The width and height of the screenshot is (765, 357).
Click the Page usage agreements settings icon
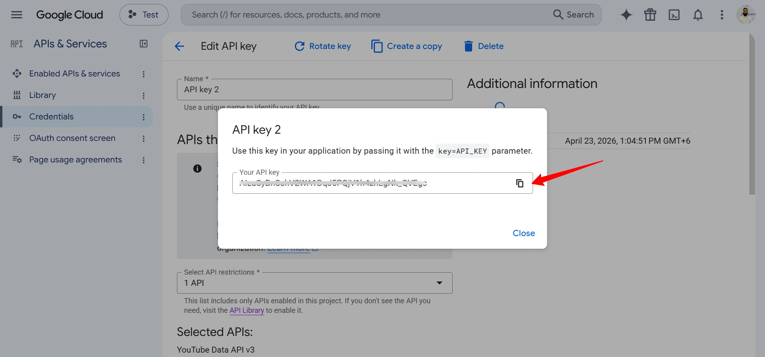pyautogui.click(x=17, y=160)
